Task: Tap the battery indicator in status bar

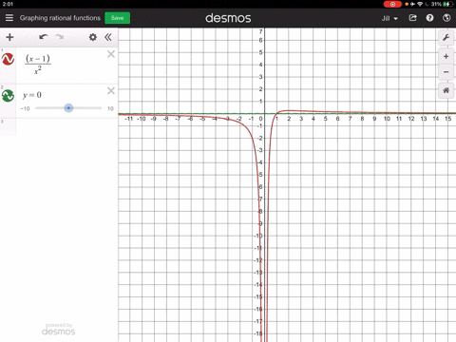Action: 447,4
